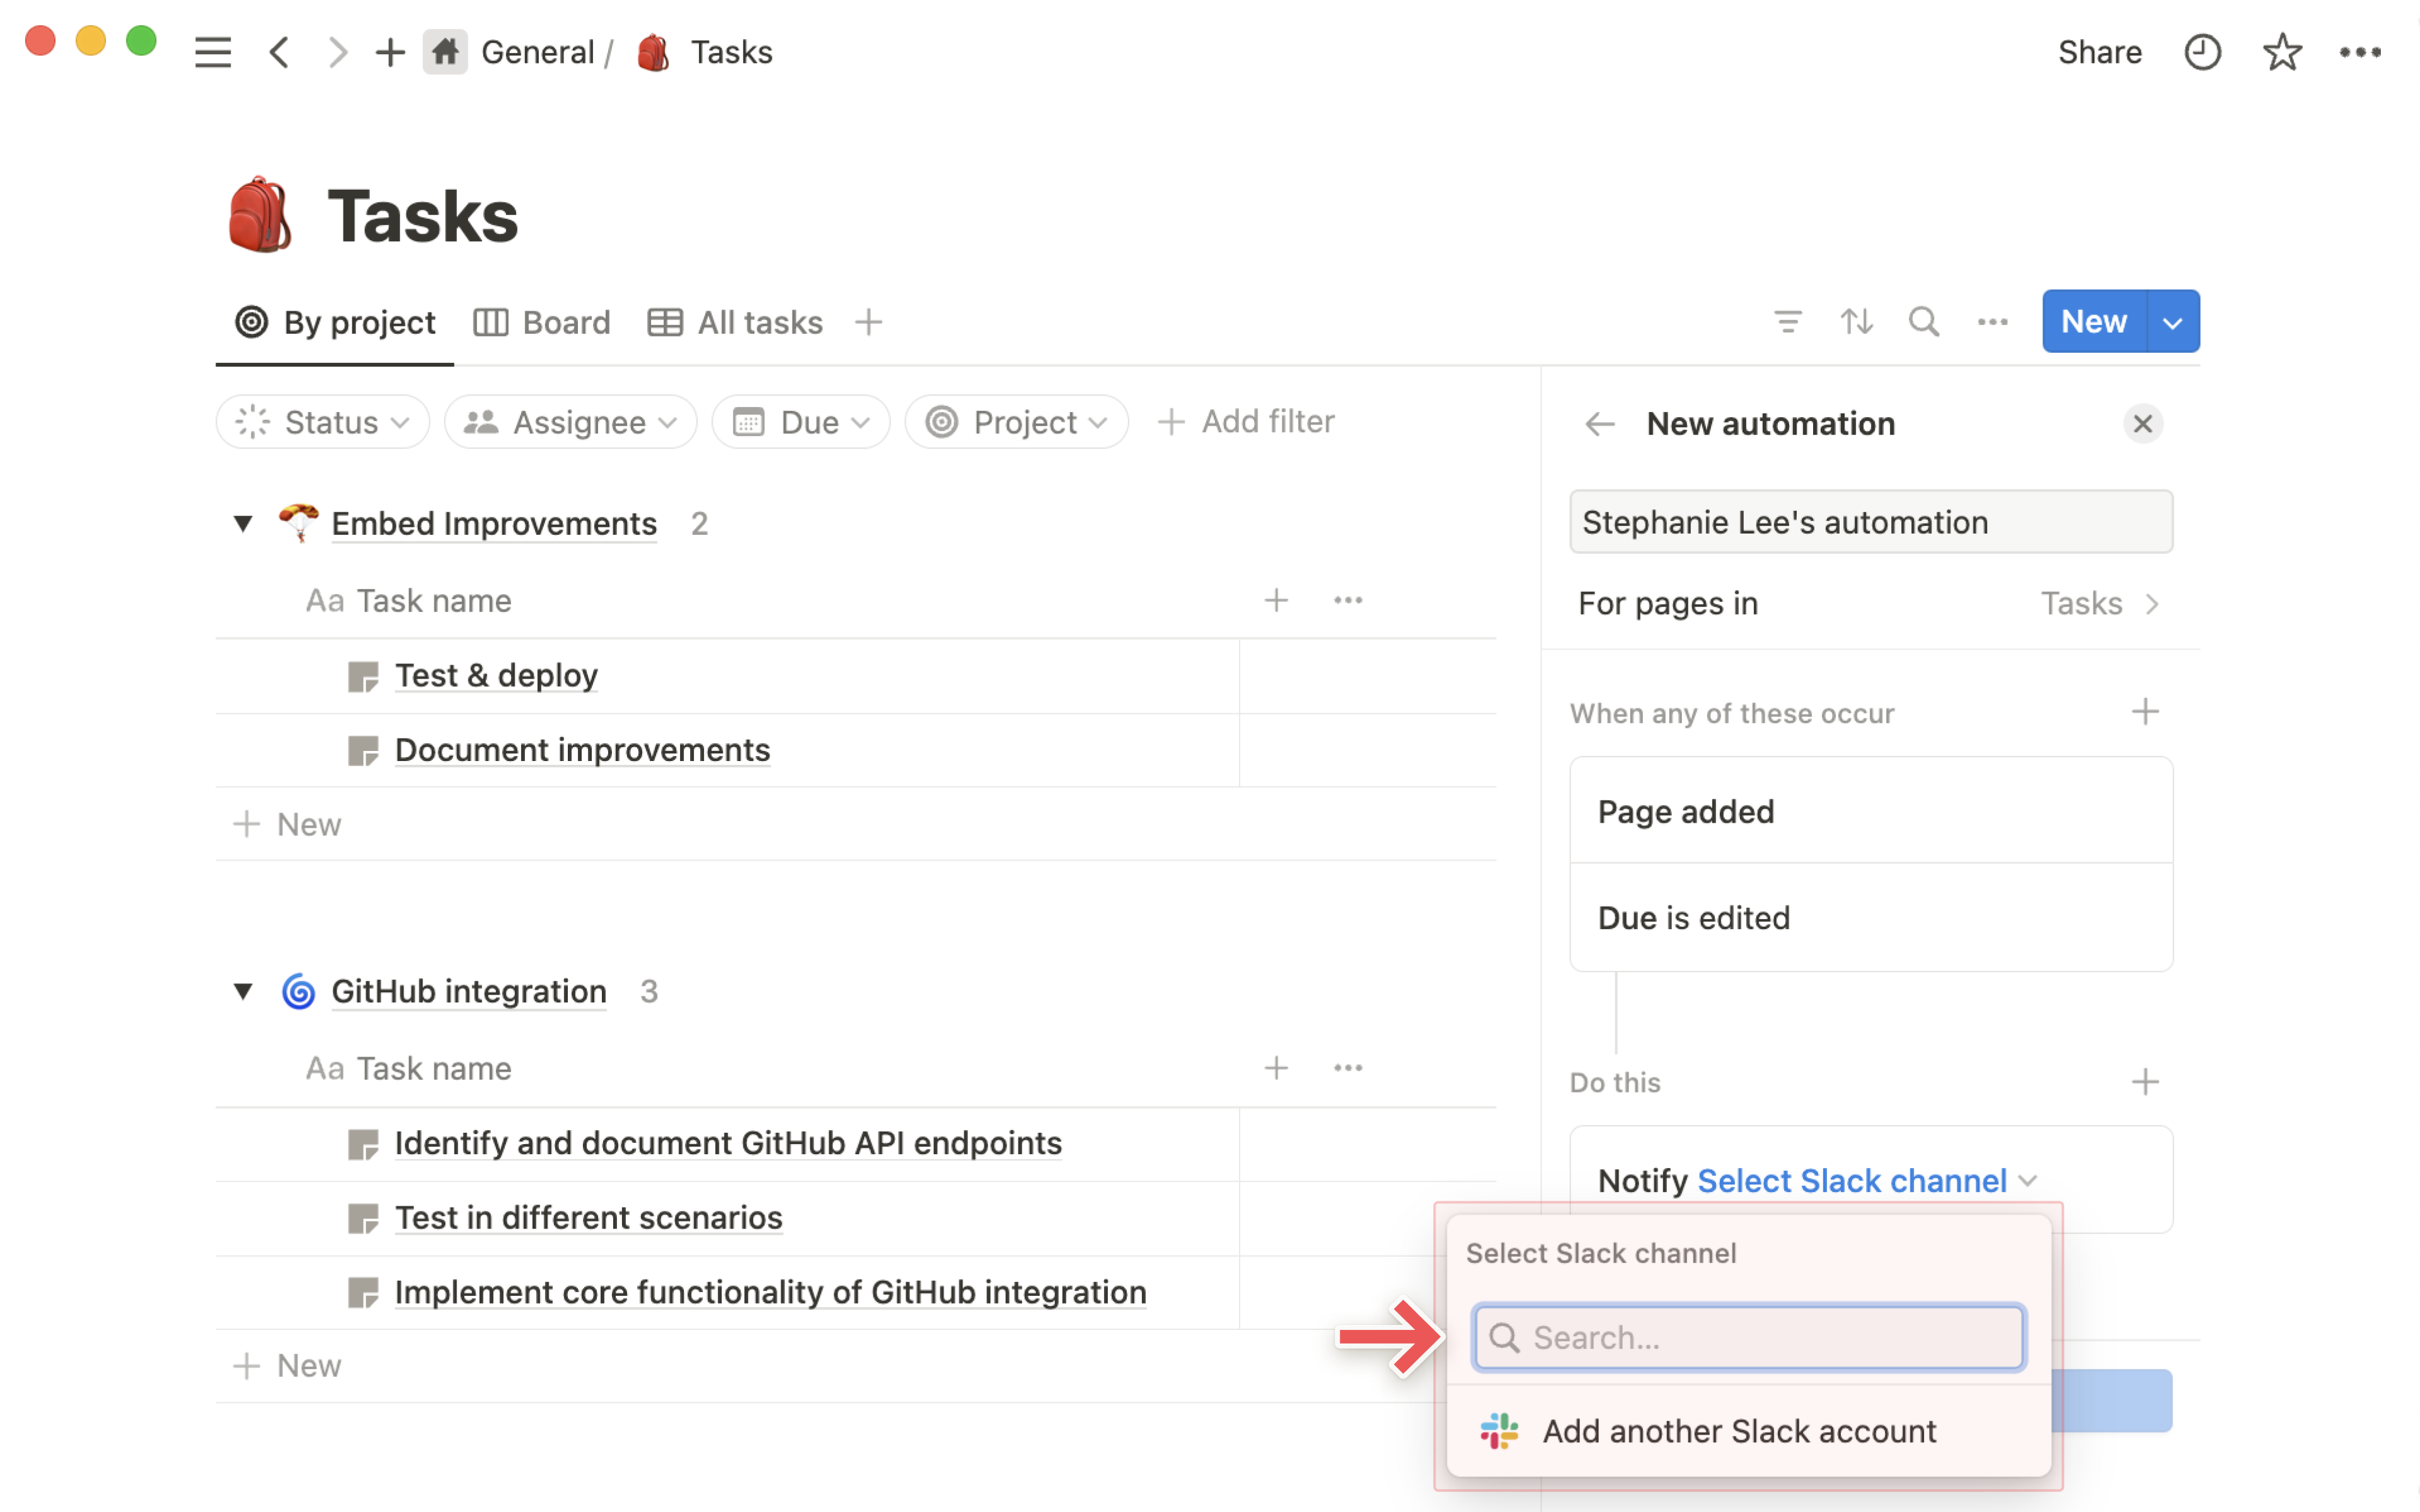Toggle When any of these occur plus button

tap(2146, 713)
